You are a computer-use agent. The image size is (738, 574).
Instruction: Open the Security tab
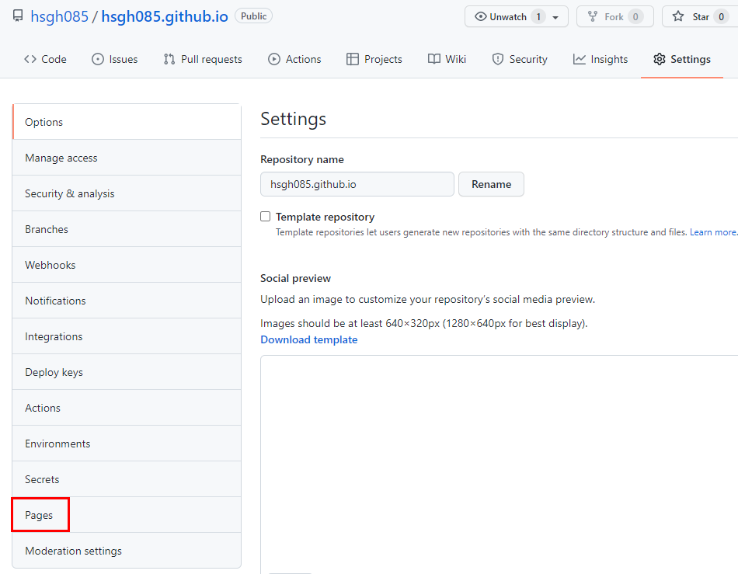pyautogui.click(x=520, y=59)
